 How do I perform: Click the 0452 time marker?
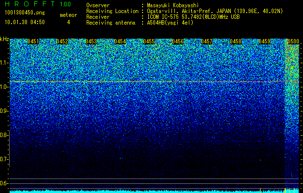click(62, 41)
